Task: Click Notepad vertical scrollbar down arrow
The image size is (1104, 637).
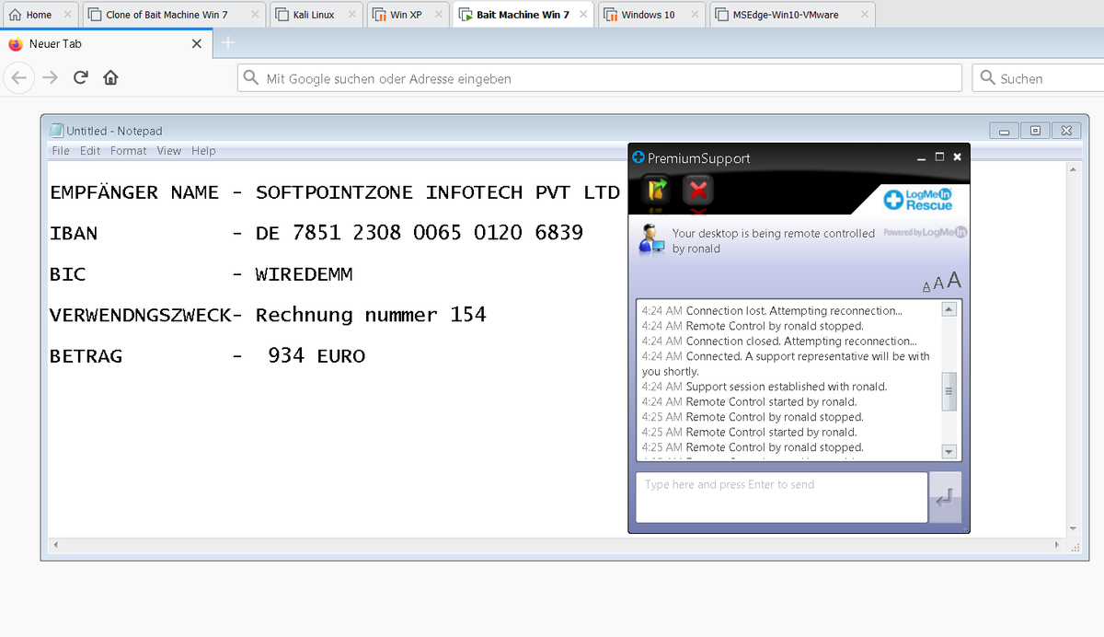Action: tap(1072, 529)
